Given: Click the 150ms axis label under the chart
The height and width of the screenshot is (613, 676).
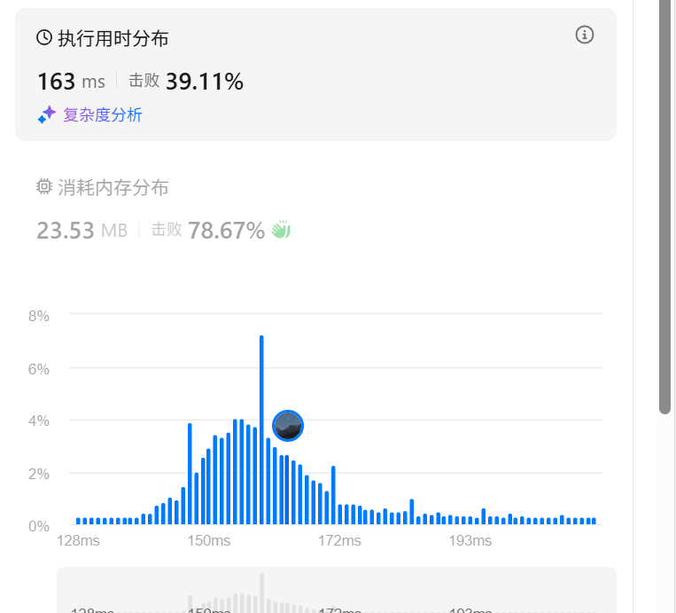Looking at the screenshot, I should pos(209,540).
